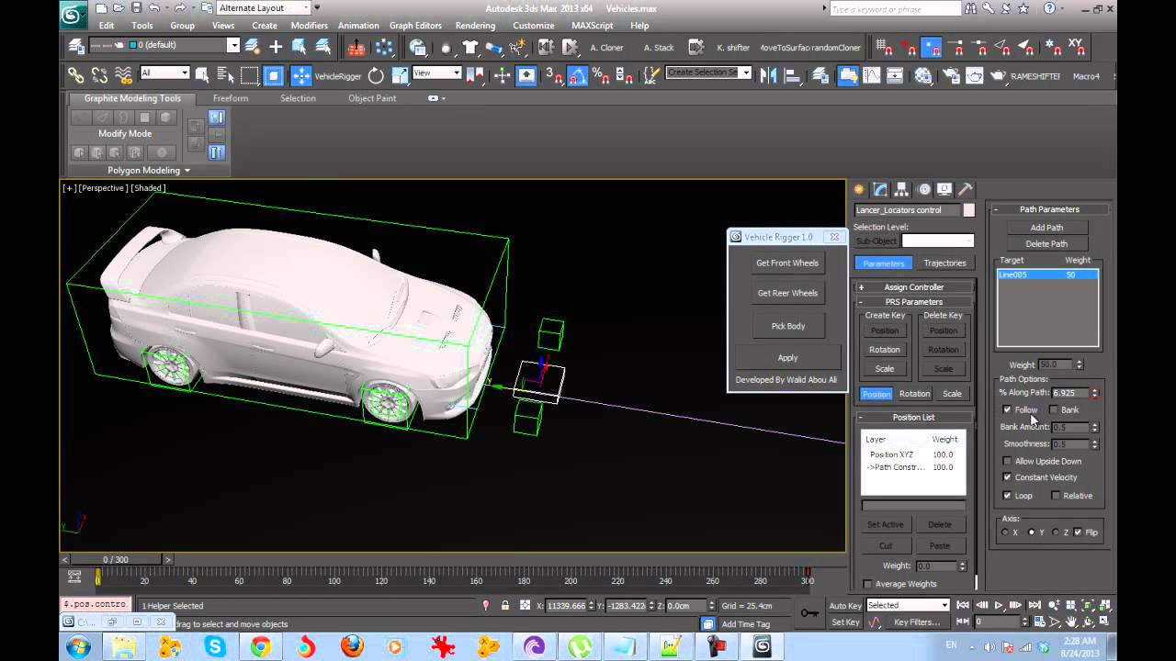Click the Auto Key button
1176x661 pixels.
(844, 605)
